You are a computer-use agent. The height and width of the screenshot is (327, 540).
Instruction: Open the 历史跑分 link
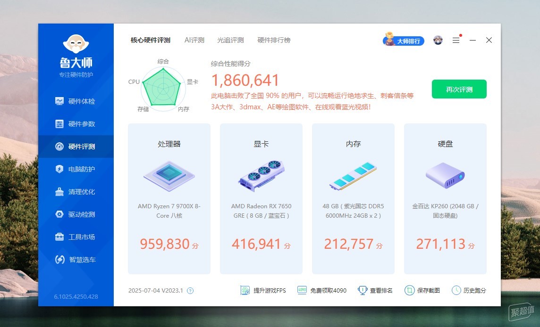click(474, 291)
